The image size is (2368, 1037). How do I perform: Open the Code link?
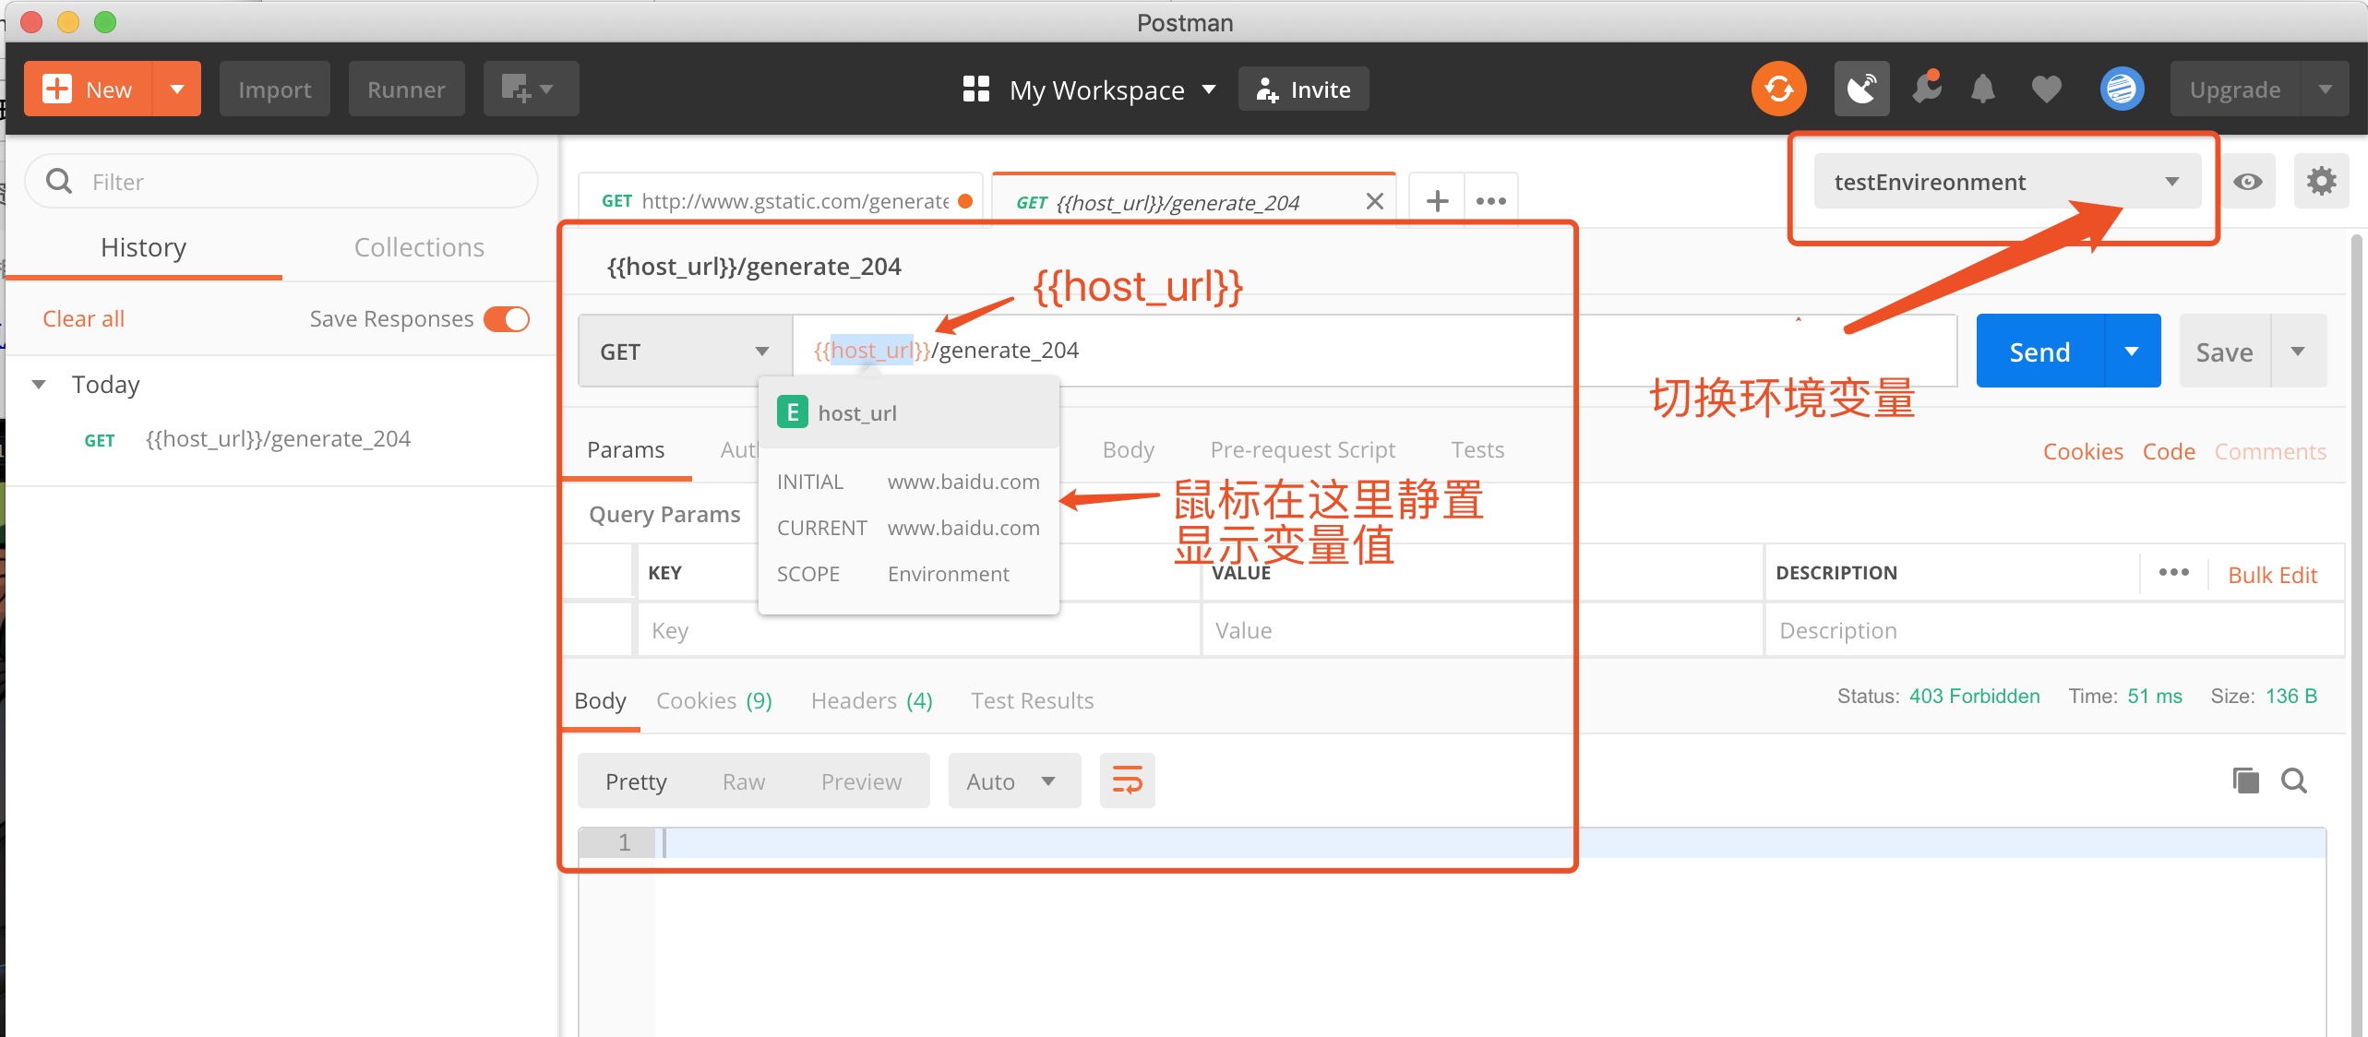click(2168, 451)
